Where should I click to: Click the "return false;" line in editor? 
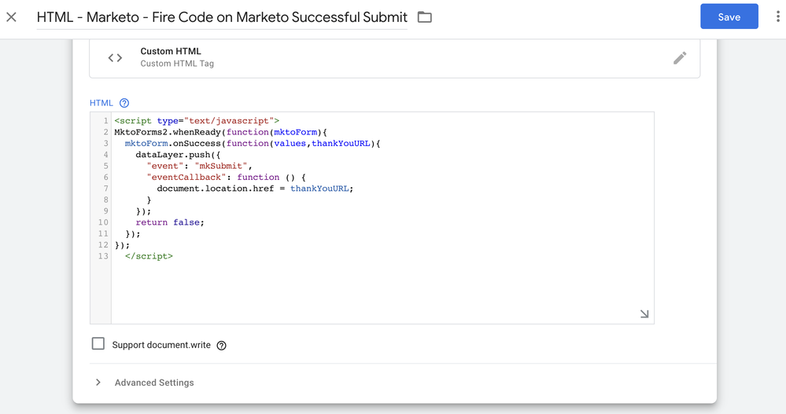[170, 222]
